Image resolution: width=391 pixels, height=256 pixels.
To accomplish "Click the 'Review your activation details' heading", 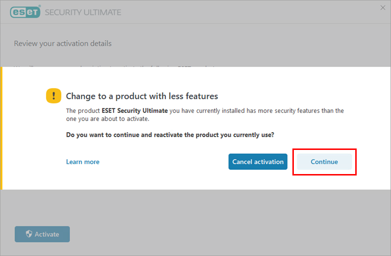I will click(63, 43).
